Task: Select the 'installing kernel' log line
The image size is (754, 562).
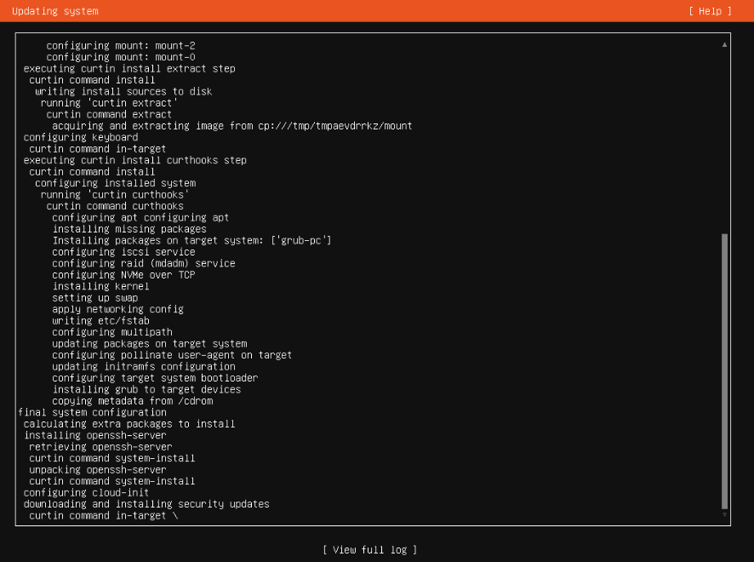Action: point(100,286)
